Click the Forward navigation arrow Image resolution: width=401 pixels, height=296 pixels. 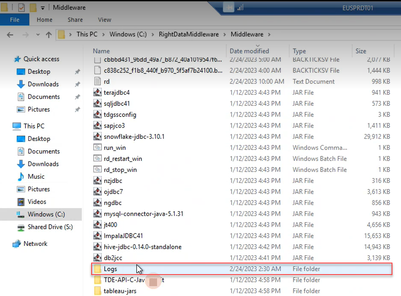click(x=26, y=35)
